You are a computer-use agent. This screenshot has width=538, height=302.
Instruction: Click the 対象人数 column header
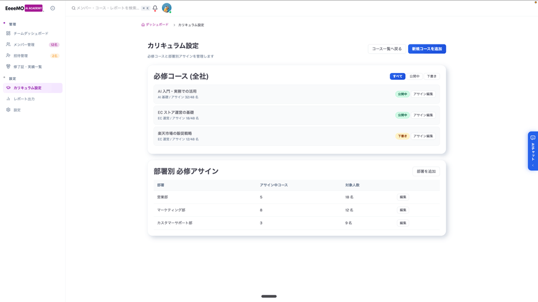[353, 185]
